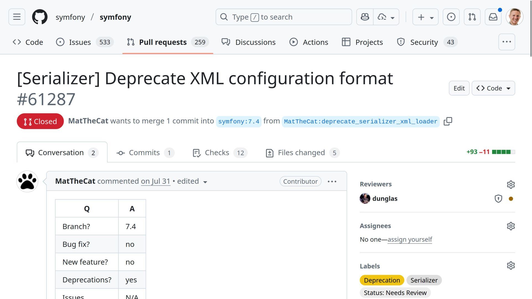Screen dimensions: 532x299
Task: Open the Assignees settings gear
Action: [x=511, y=226]
